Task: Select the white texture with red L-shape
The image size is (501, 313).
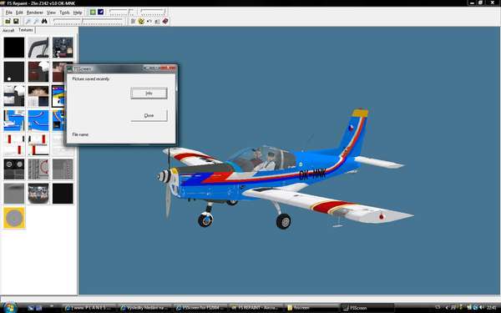Action: tap(38, 144)
